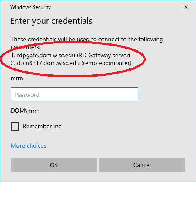Dismiss the prompt with the Cancel button

pyautogui.click(x=142, y=165)
